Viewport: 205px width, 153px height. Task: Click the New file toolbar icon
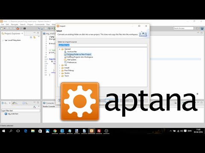2,28
